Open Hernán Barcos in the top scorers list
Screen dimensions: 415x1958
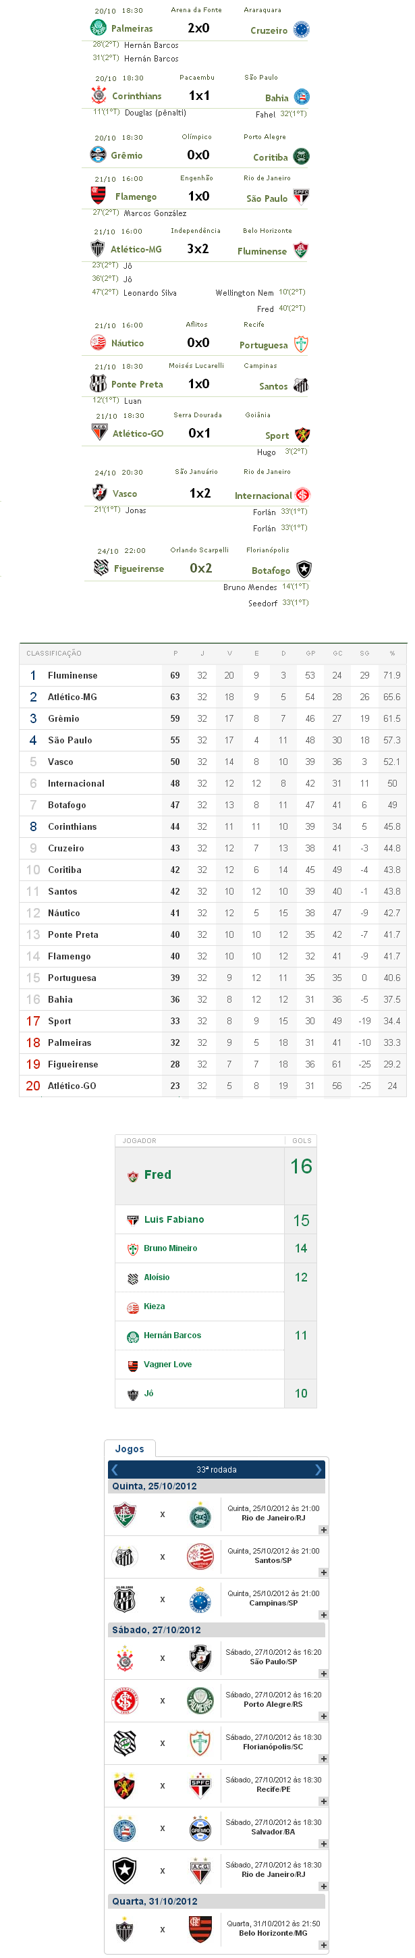click(x=172, y=1335)
